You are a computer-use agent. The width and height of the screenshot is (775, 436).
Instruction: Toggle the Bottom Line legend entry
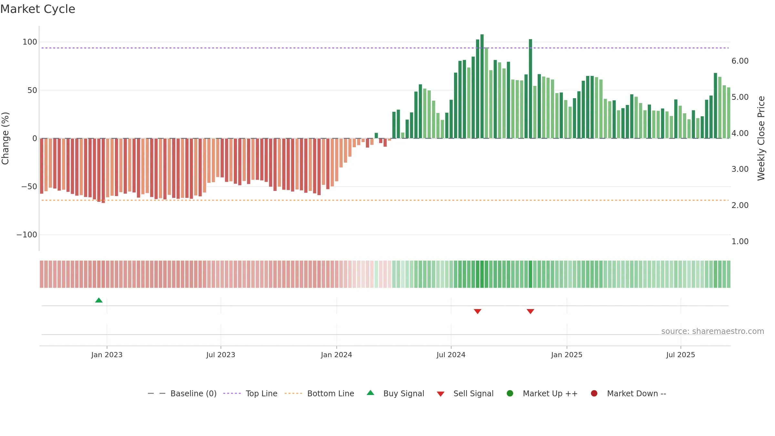[319, 393]
